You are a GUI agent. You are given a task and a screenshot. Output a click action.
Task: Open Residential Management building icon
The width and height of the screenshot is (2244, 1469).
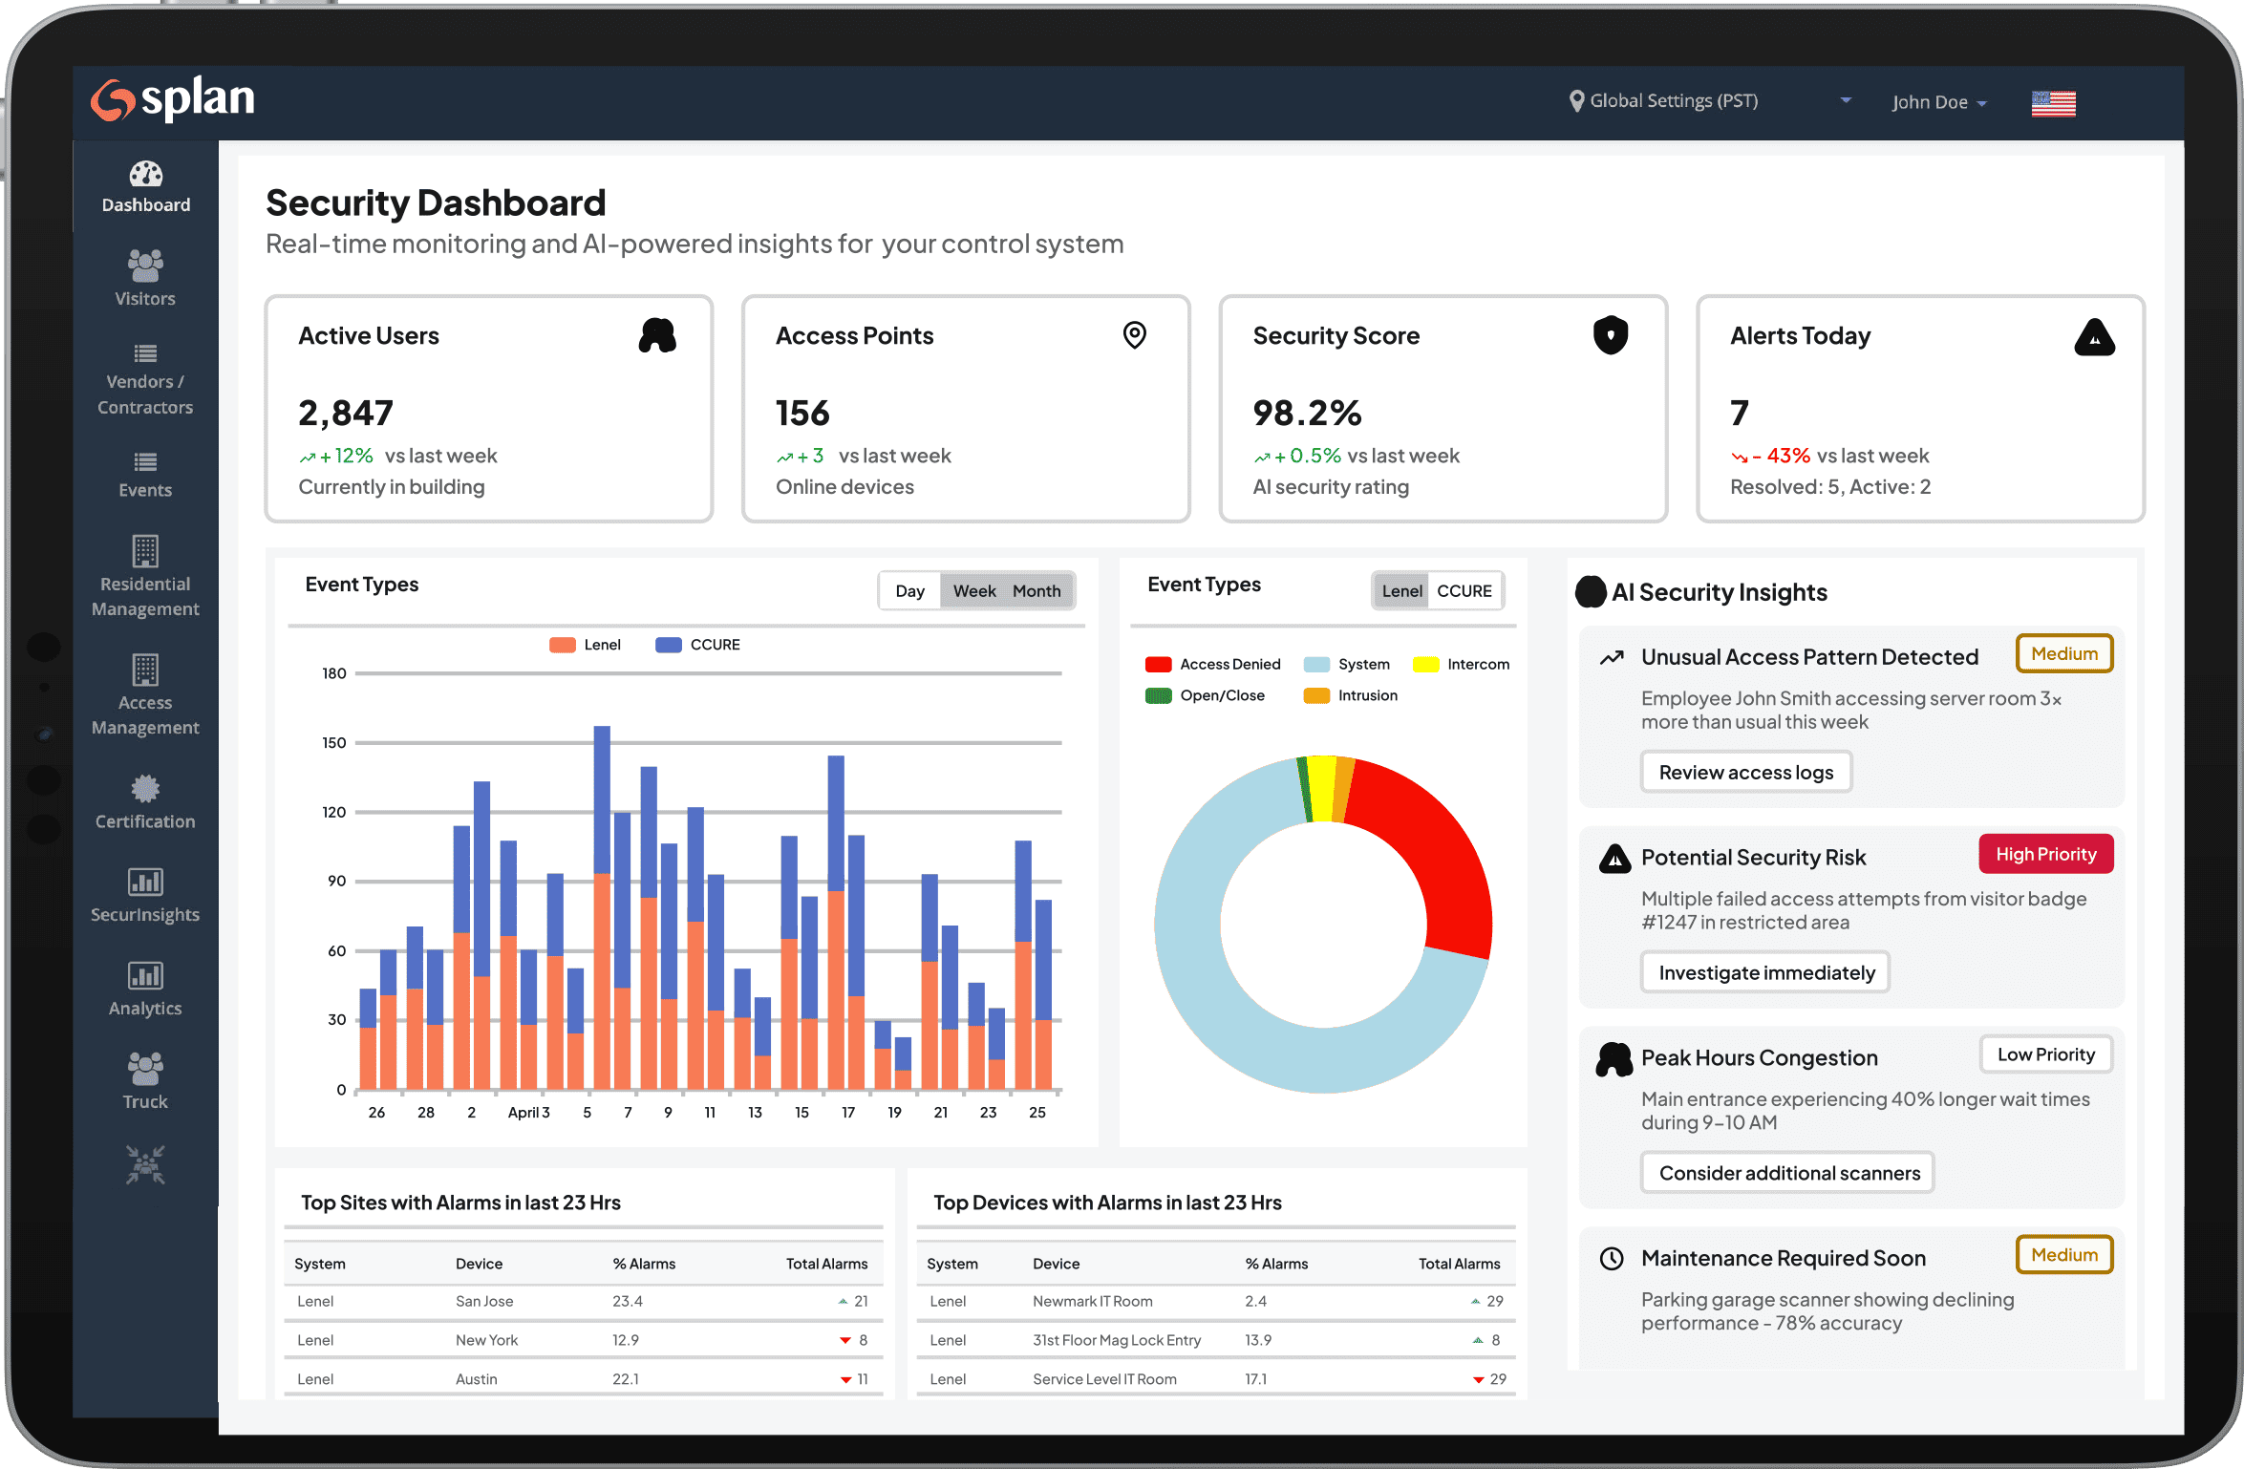coord(145,552)
